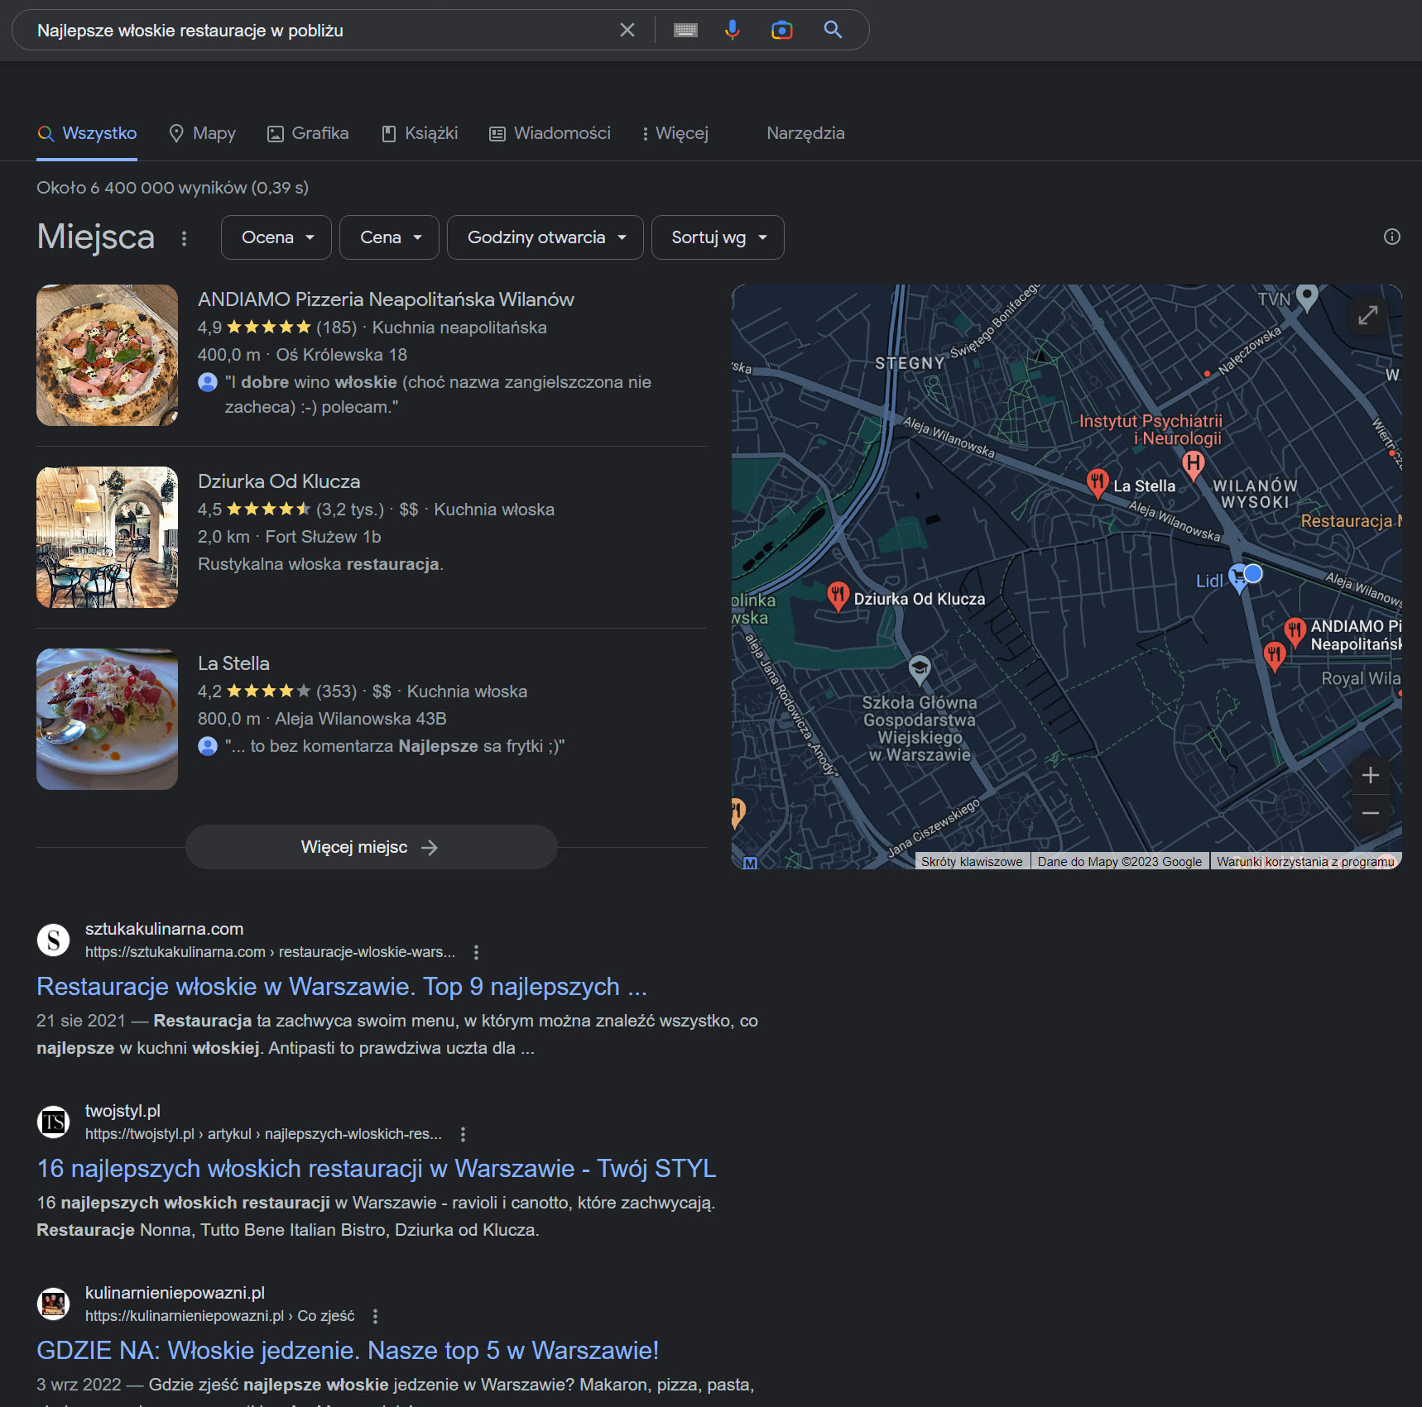
Task: Open ANDIAMO Pizzeria Neapolitańska Wilanów listing
Action: coord(386,299)
